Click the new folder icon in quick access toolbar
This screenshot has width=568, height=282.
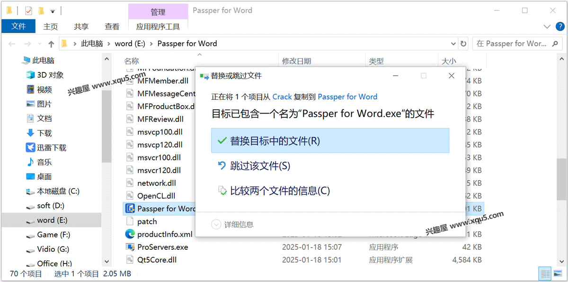tap(41, 10)
